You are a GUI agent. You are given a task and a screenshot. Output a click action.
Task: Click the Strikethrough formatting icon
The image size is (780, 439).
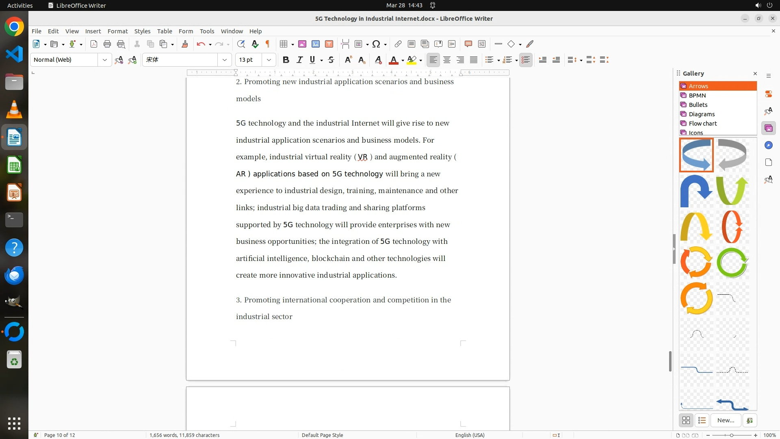[331, 60]
